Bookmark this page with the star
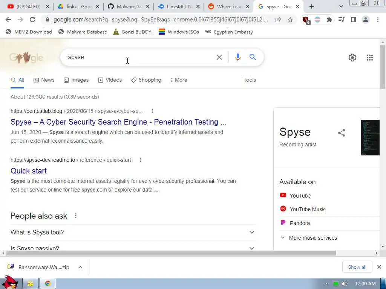The height and width of the screenshot is (289, 386). pyautogui.click(x=290, y=20)
